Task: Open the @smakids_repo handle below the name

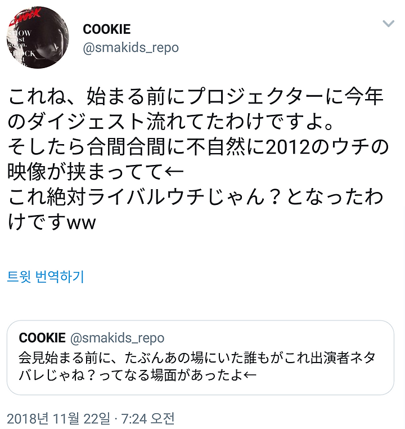Action: pyautogui.click(x=131, y=48)
